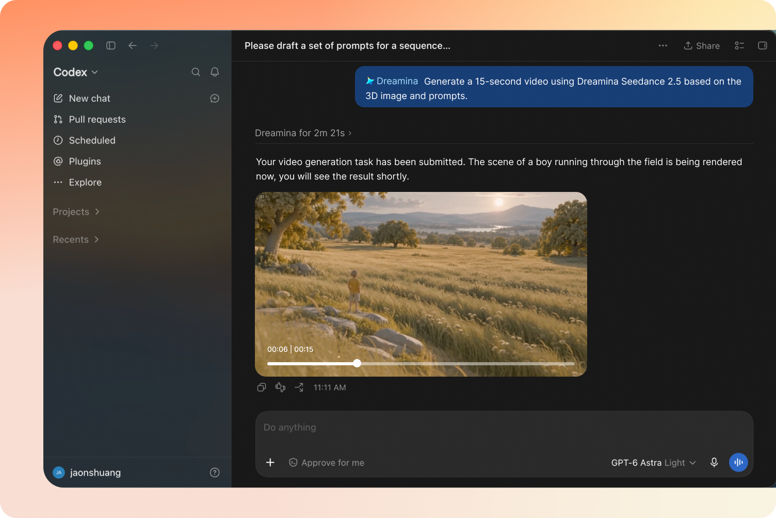
Task: Open the three-dot more options menu
Action: (x=663, y=45)
